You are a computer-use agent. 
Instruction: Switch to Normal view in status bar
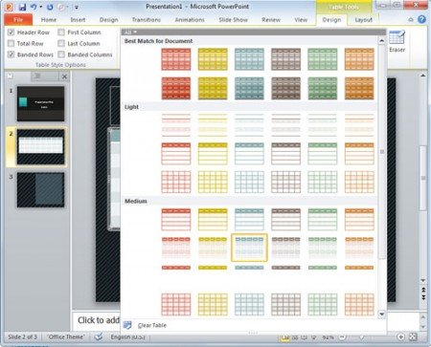285,337
